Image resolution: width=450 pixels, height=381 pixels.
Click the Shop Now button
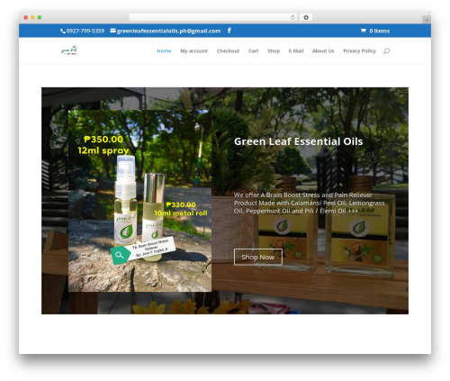pyautogui.click(x=258, y=257)
